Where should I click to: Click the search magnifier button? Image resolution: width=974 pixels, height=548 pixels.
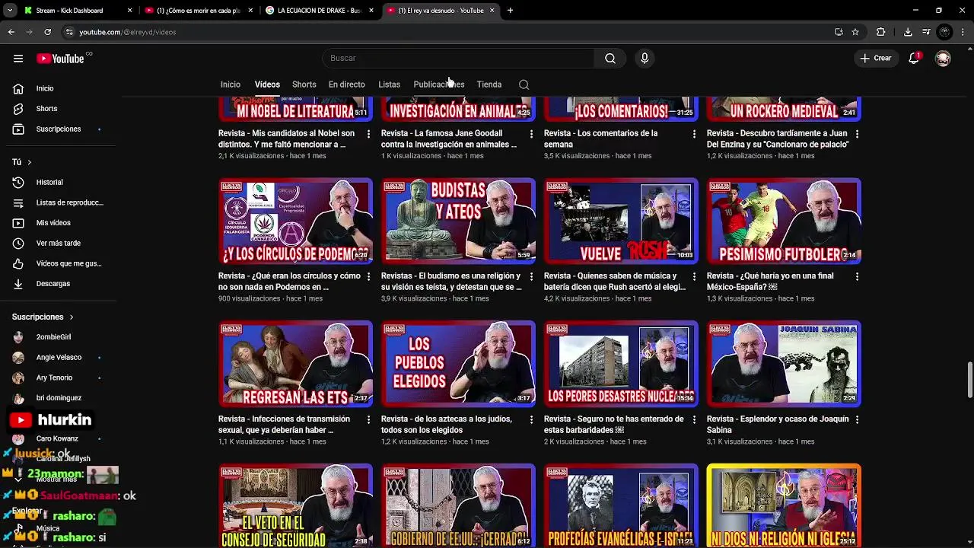(x=610, y=59)
